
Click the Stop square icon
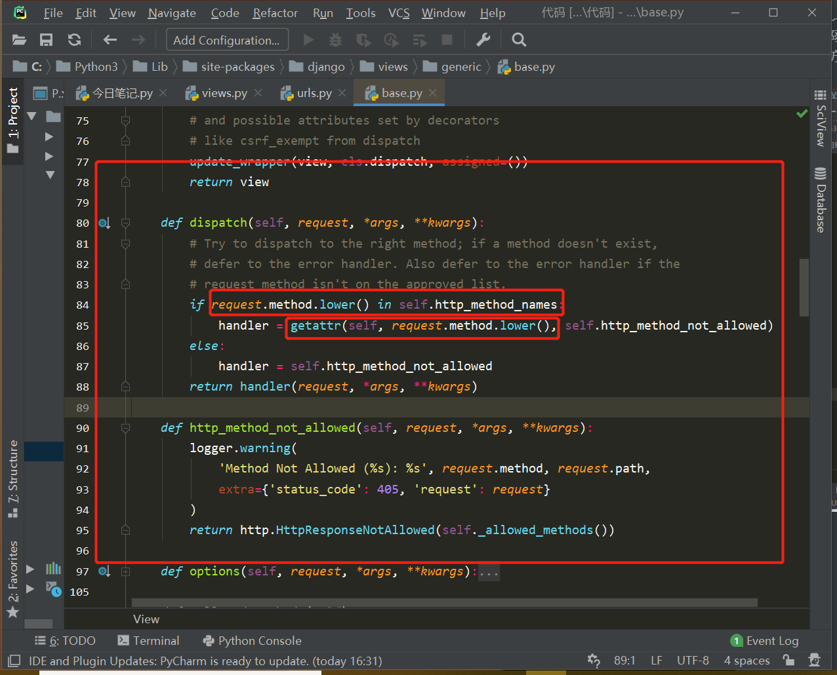click(447, 40)
